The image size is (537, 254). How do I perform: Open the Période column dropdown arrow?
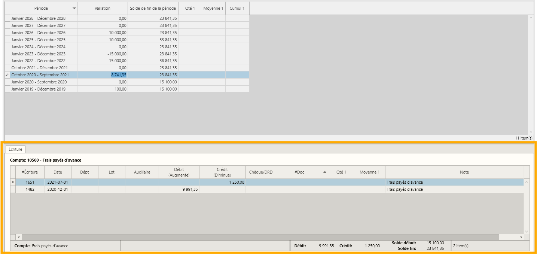pos(74,8)
